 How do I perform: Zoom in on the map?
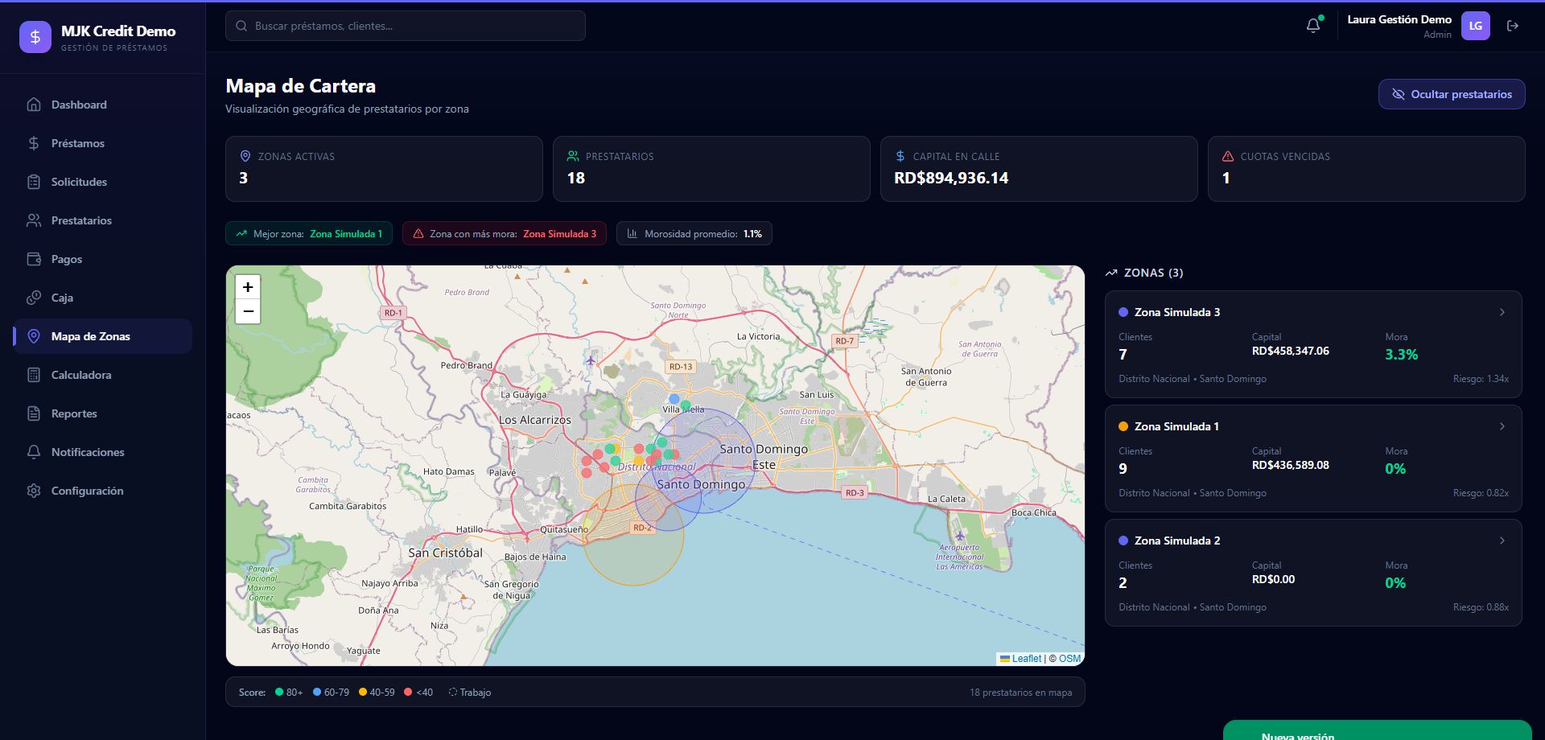point(248,287)
